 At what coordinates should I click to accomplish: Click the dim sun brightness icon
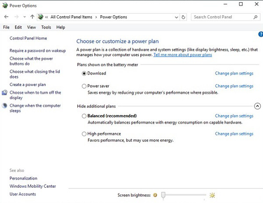(155, 195)
